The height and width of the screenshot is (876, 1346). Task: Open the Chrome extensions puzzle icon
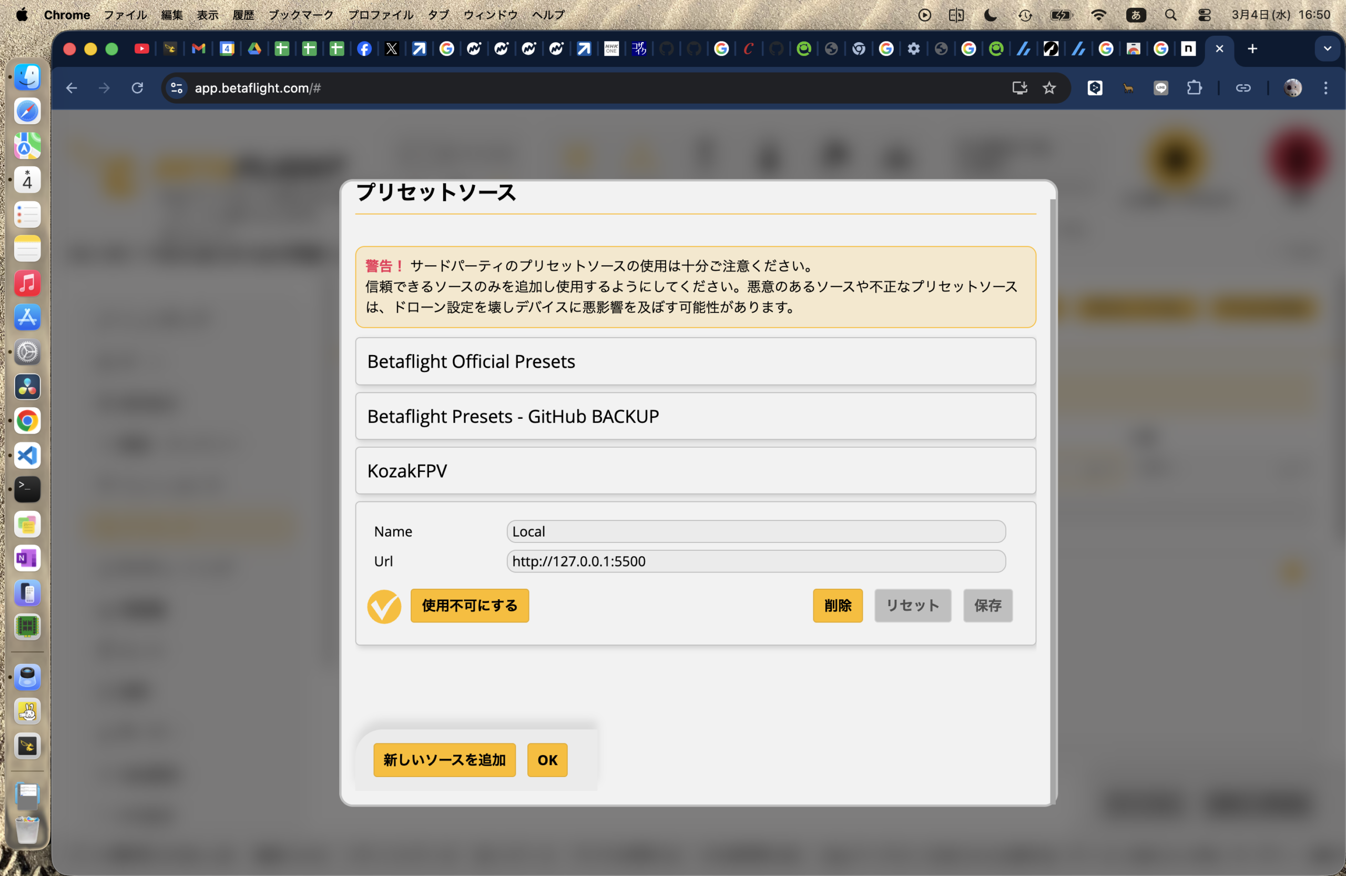[x=1194, y=88]
